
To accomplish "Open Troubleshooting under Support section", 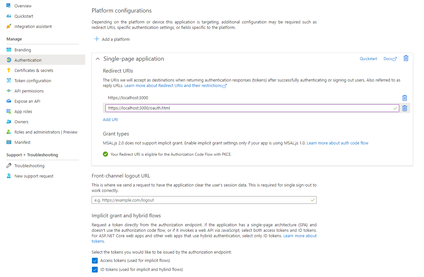I will point(30,165).
